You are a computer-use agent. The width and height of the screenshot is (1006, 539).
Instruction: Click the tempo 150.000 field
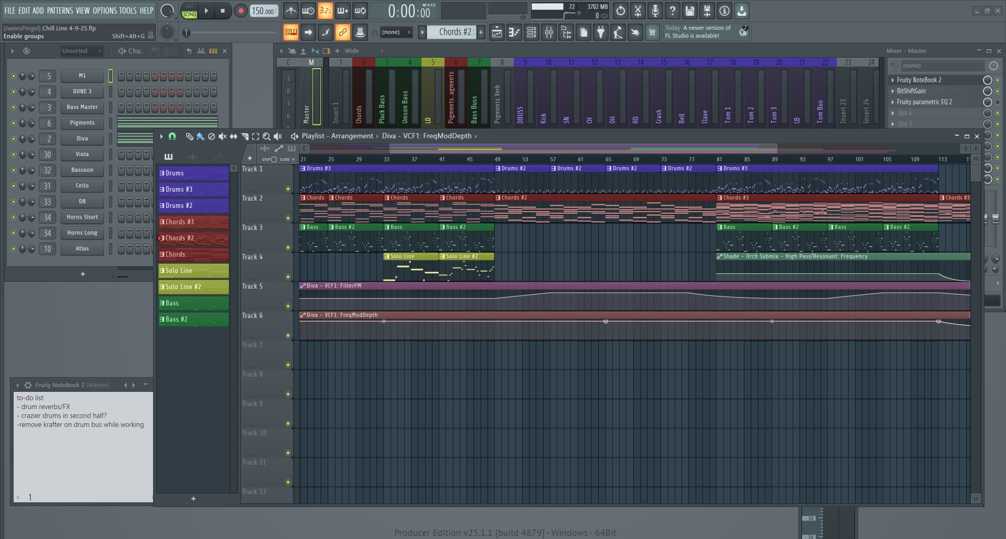tap(264, 11)
